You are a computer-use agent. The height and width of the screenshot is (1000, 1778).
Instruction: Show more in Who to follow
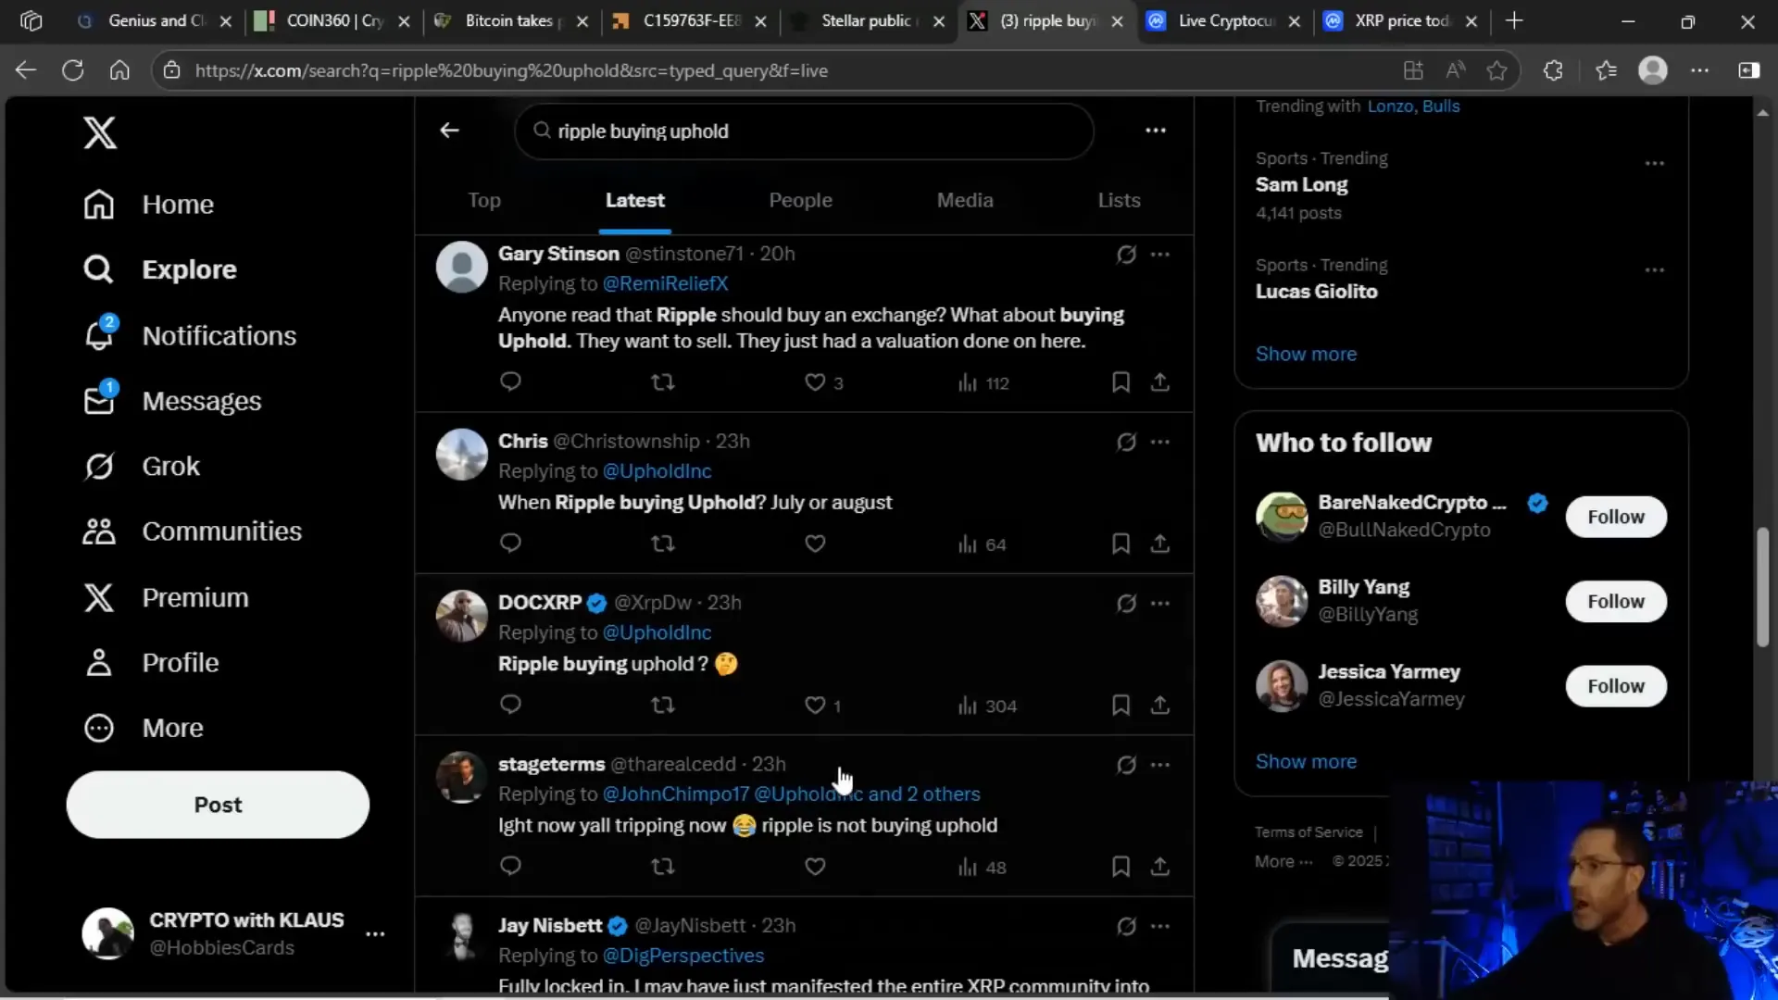pyautogui.click(x=1306, y=761)
